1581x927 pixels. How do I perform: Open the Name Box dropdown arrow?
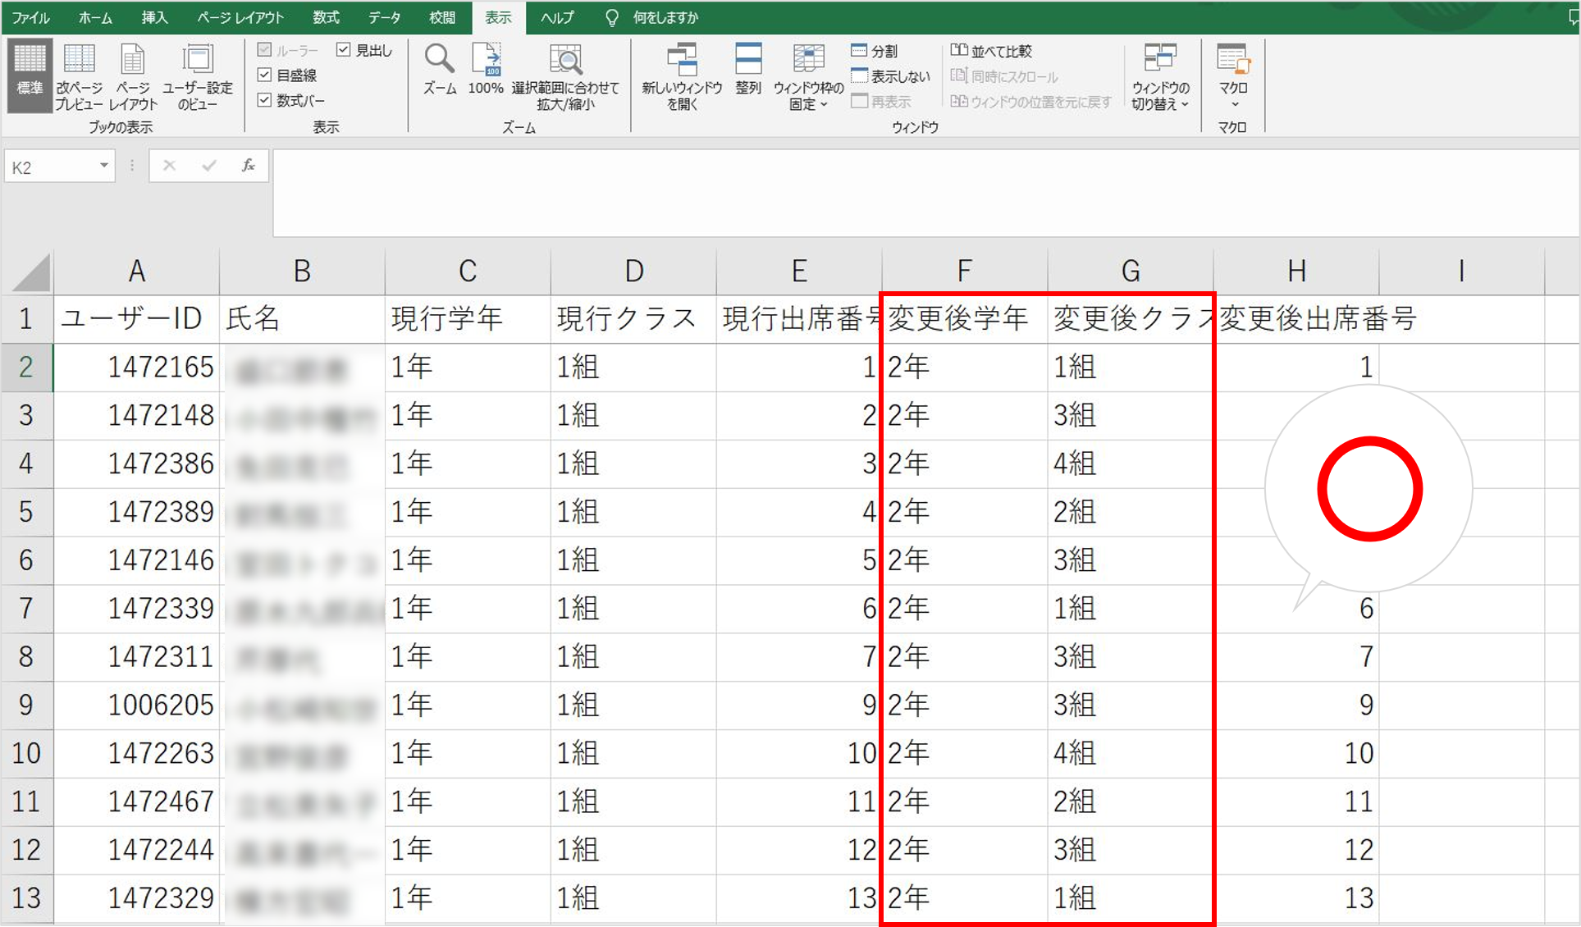coord(103,166)
